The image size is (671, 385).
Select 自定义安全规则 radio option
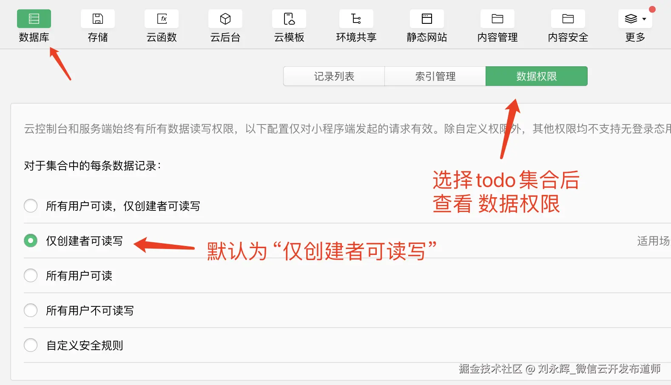point(31,345)
